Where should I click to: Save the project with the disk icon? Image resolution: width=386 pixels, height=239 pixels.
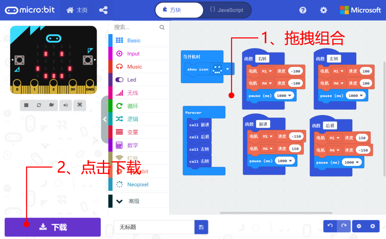[x=201, y=227]
